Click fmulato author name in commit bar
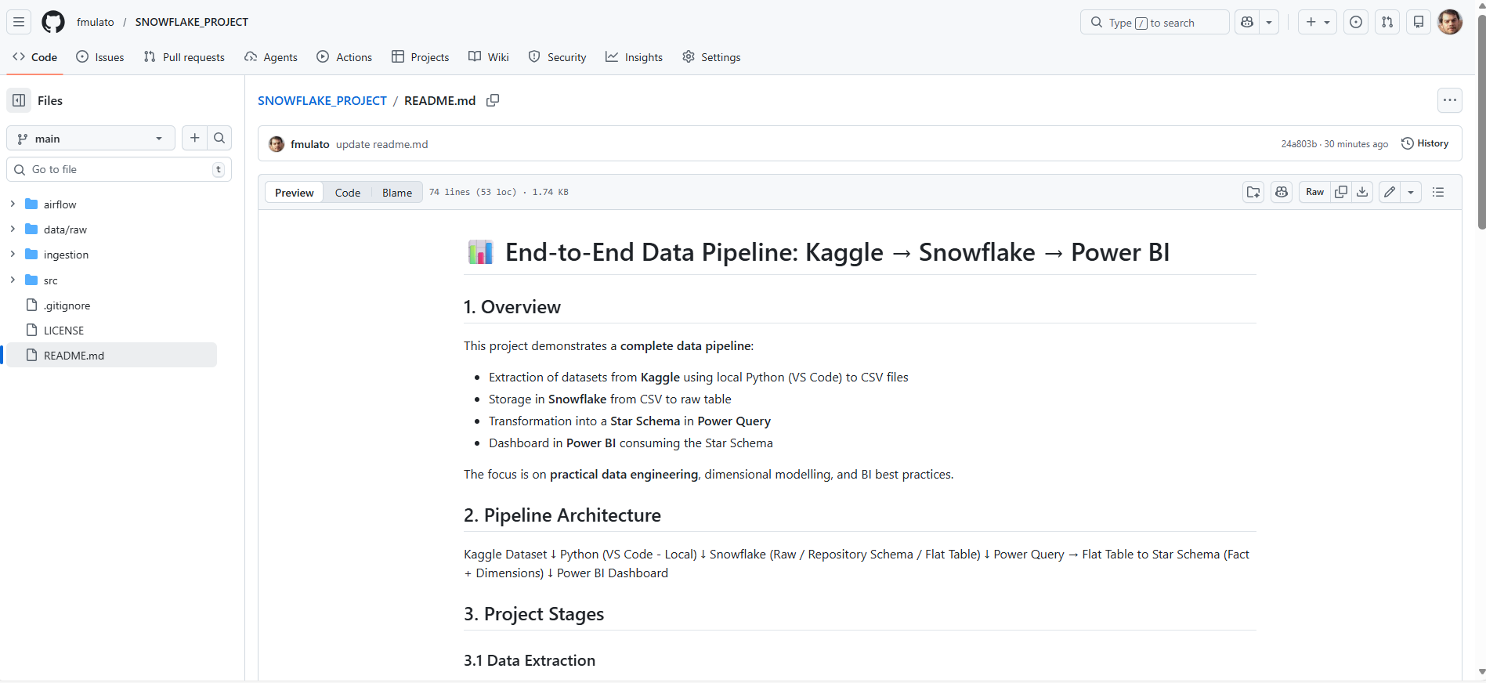 [310, 144]
